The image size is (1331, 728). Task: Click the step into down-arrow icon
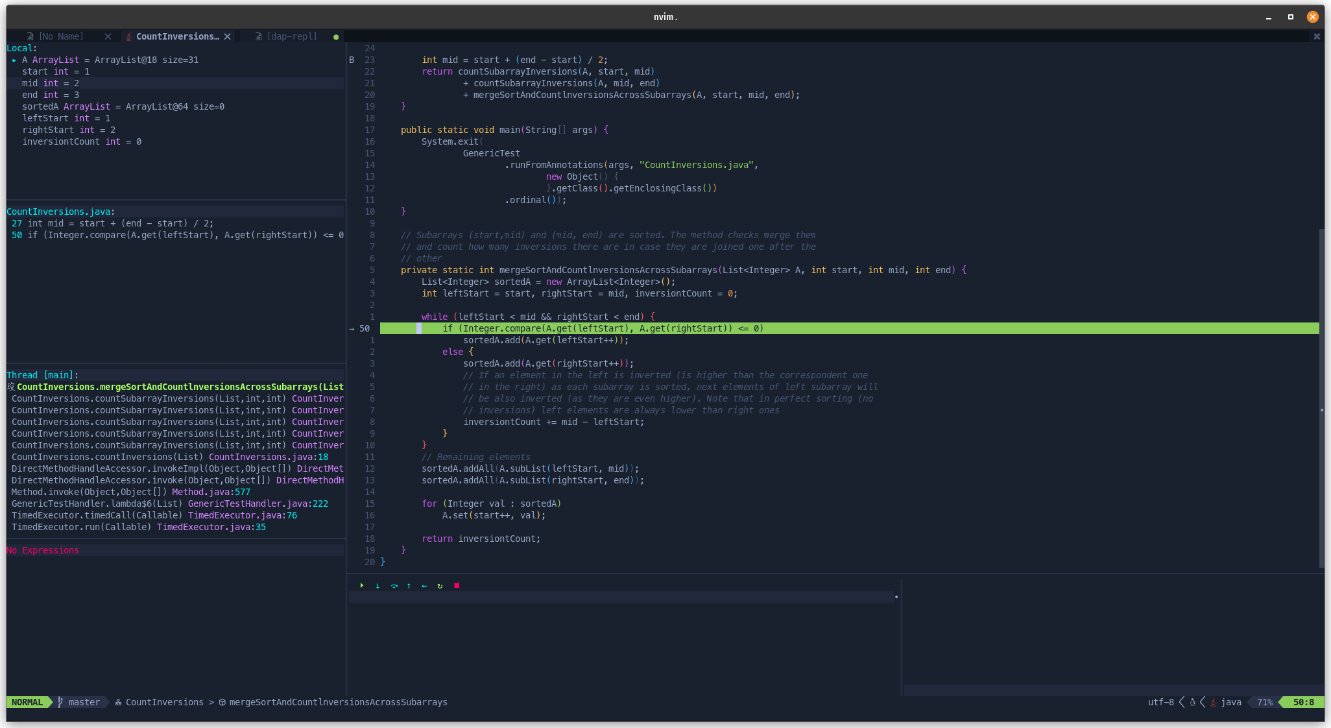pos(378,585)
